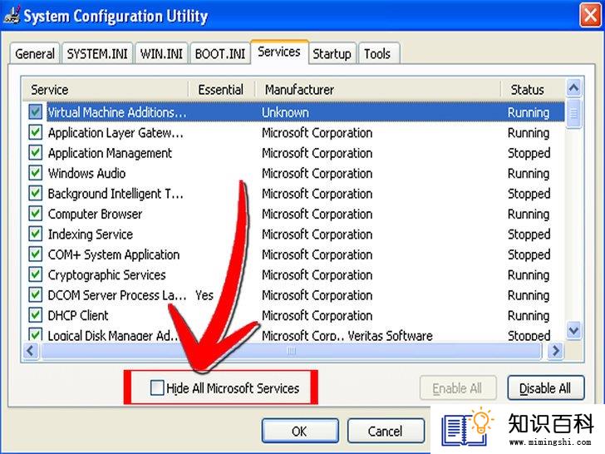This screenshot has height=454, width=605.
Task: Toggle Application Management service checkbox
Action: tap(36, 152)
